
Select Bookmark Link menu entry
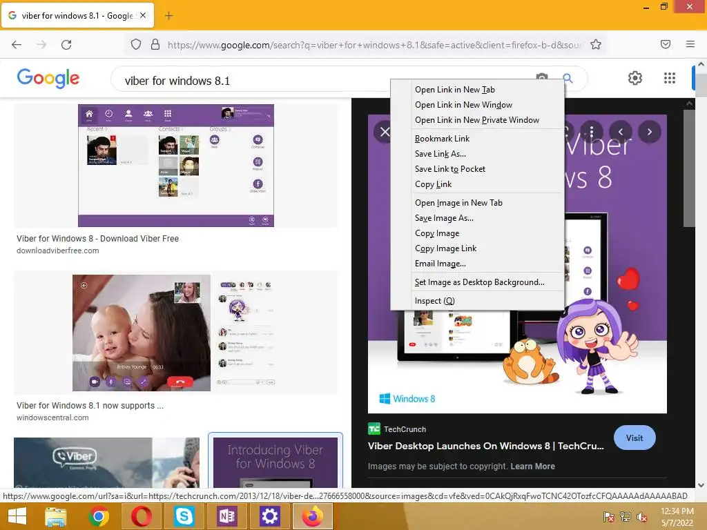click(x=477, y=139)
